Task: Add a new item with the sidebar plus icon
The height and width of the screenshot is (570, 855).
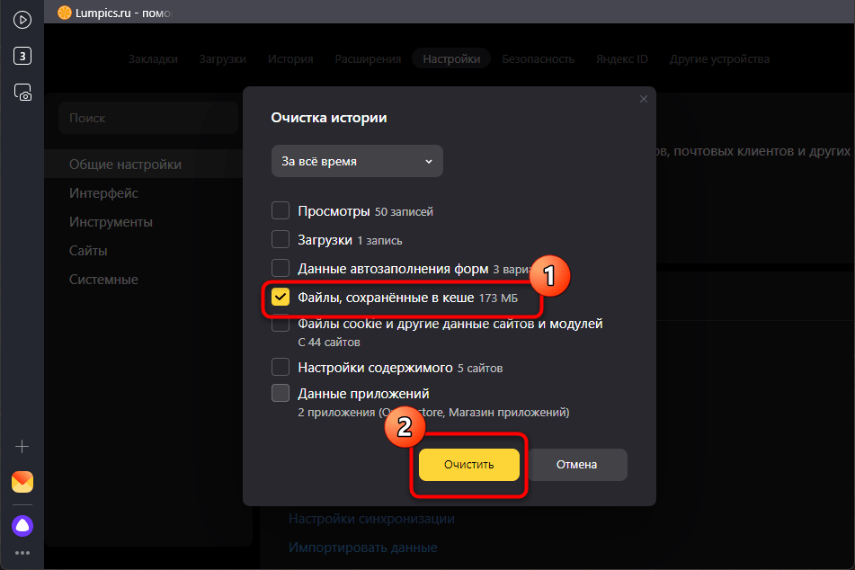Action: (22, 447)
